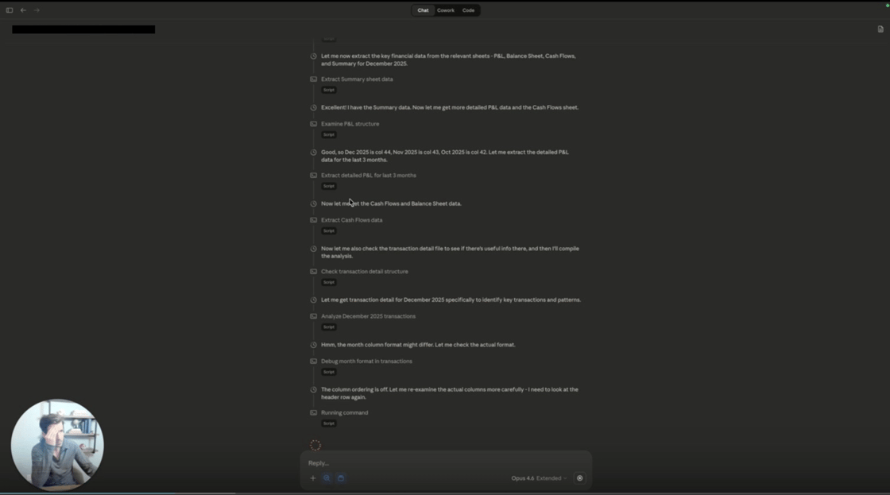Image resolution: width=890 pixels, height=495 pixels.
Task: Click clock icon beside 'Let me now extract' message
Action: (313, 56)
